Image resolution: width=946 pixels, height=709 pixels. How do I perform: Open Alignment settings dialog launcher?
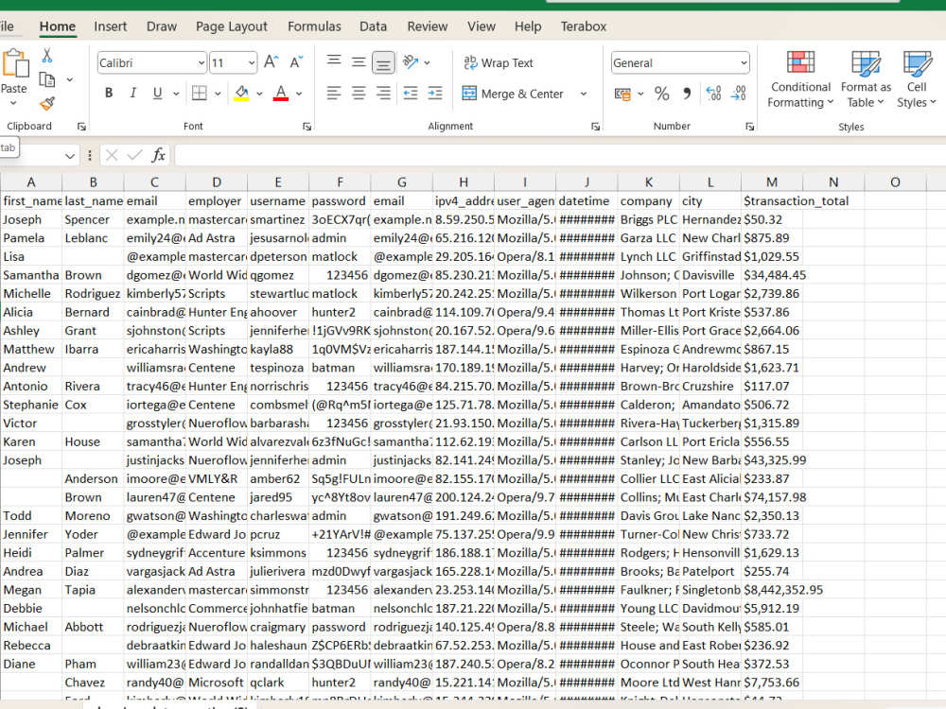(595, 127)
